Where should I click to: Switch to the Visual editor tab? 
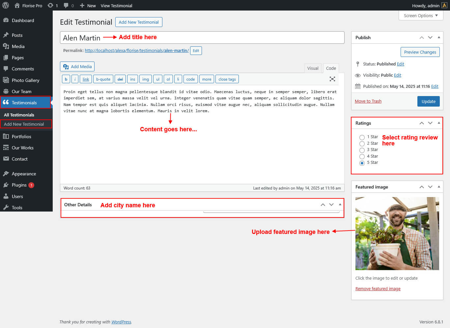coord(313,68)
